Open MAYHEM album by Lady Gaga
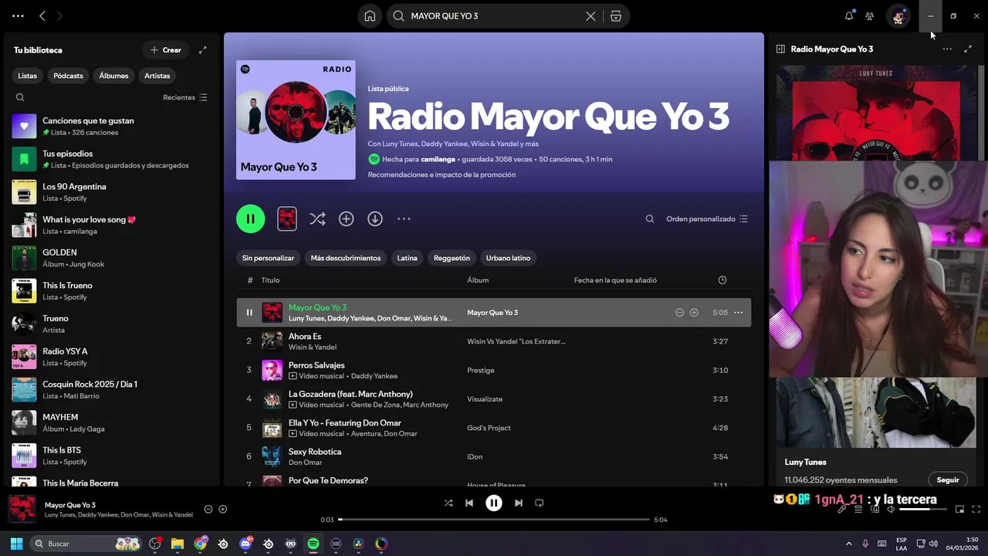Image resolution: width=988 pixels, height=556 pixels. coord(111,422)
